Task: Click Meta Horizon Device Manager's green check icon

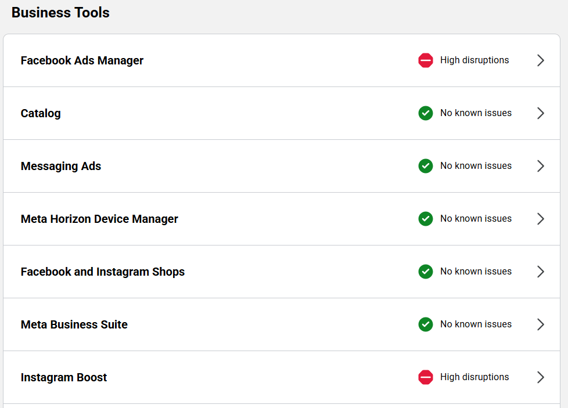Action: pos(426,219)
